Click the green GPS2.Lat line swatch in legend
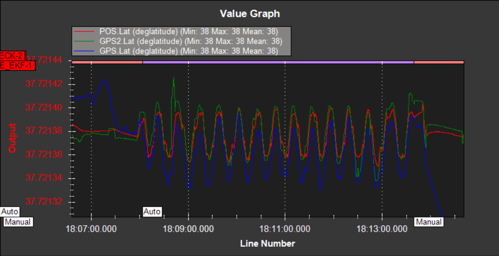Viewport: 499px width, 256px height. (x=84, y=41)
